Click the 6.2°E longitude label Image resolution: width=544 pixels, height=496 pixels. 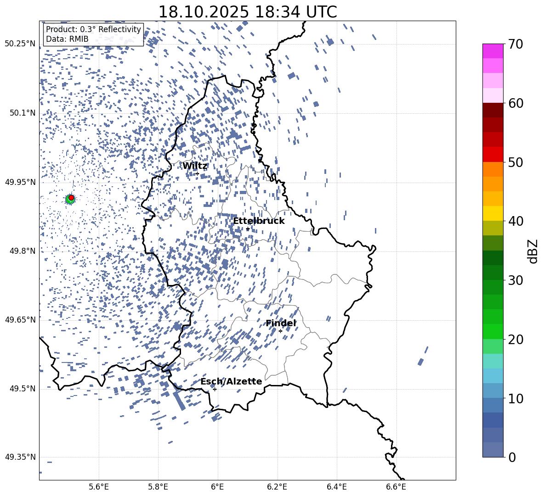(277, 487)
